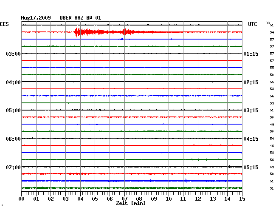276x210 pixels.
Task: Click the 01 minute axis tick label
Action: coord(36,199)
